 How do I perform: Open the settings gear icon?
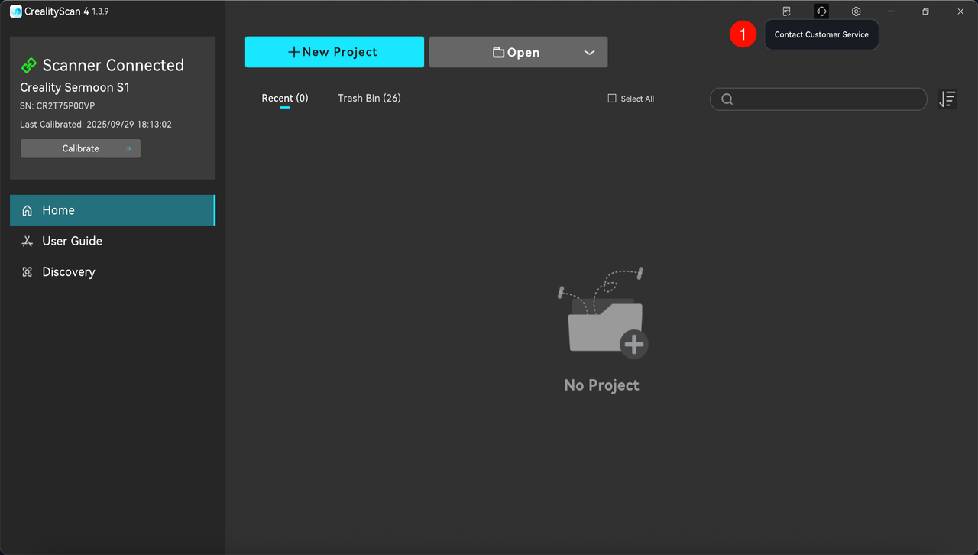pyautogui.click(x=856, y=11)
